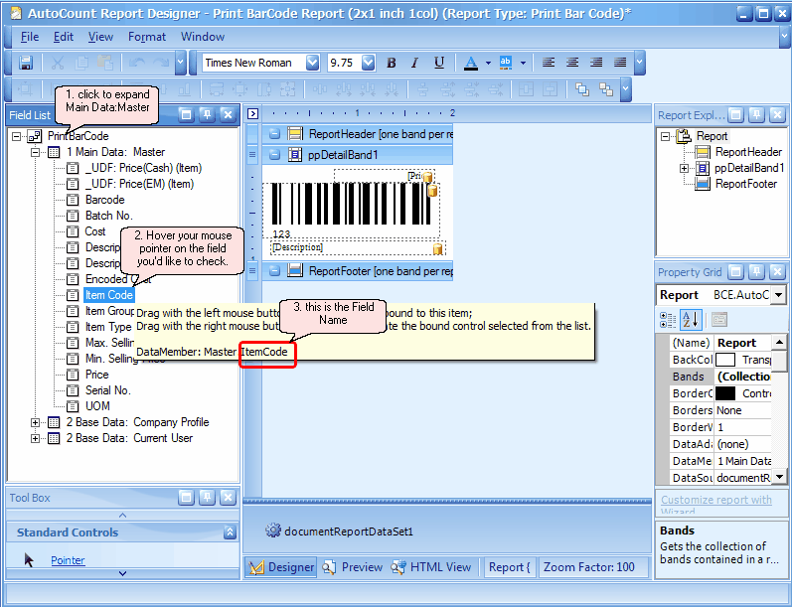This screenshot has width=792, height=607.
Task: Expand 2 Base Data: Company Profile
Action: tap(35, 422)
